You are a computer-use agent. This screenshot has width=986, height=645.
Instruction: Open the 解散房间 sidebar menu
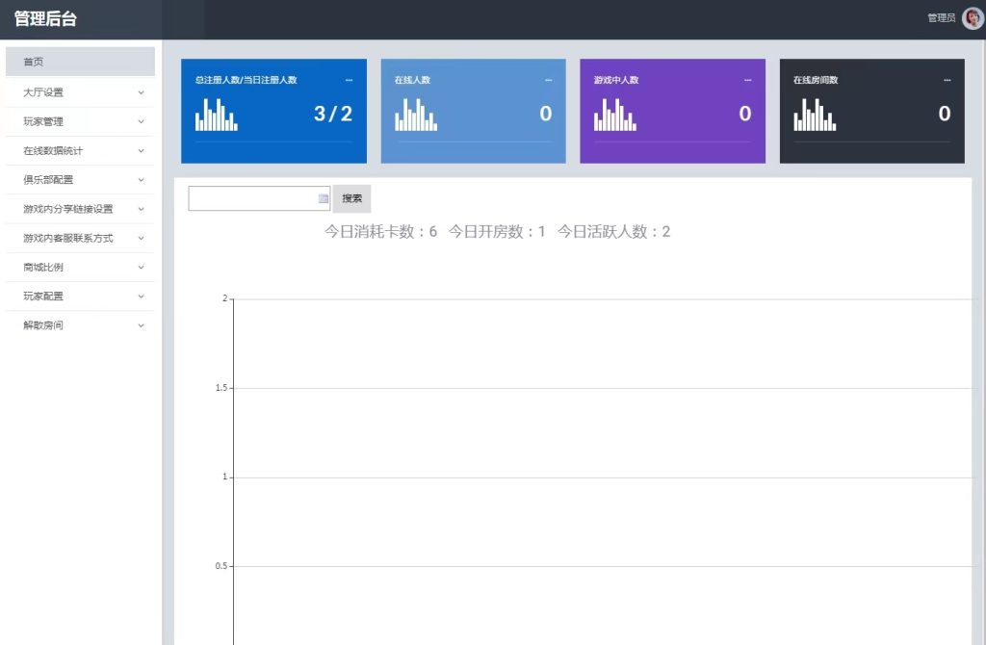pos(80,325)
